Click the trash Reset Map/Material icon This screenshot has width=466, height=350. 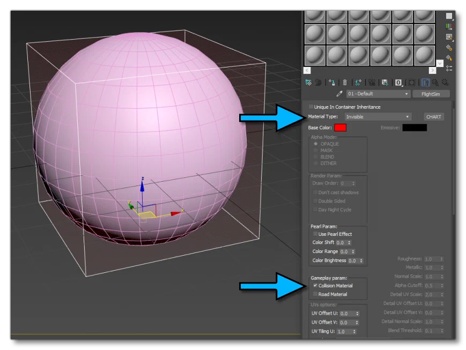345,83
